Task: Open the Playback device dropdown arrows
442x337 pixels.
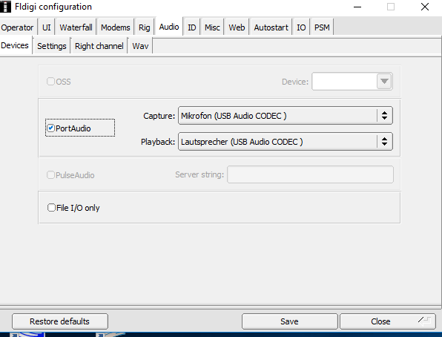Action: point(384,141)
